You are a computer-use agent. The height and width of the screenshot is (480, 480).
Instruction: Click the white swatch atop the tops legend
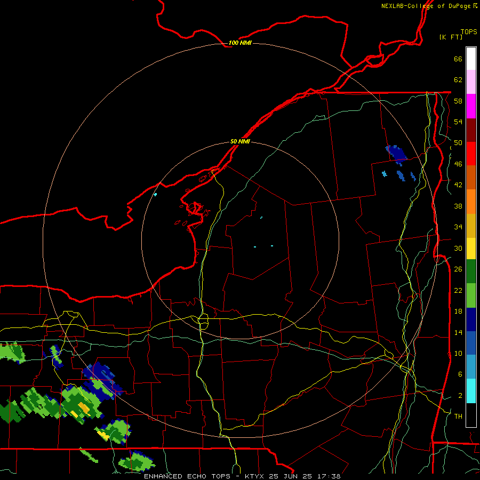coord(471,59)
